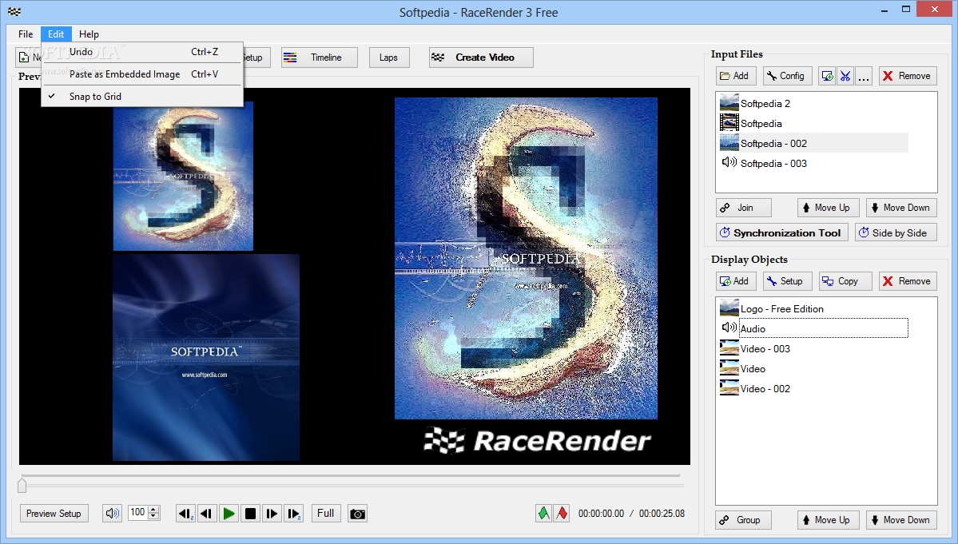Mute the preview volume speaker
958x544 pixels.
point(112,514)
